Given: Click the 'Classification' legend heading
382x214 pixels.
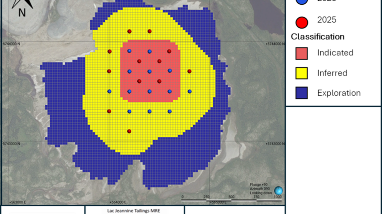Looking at the screenshot, I should point(318,37).
